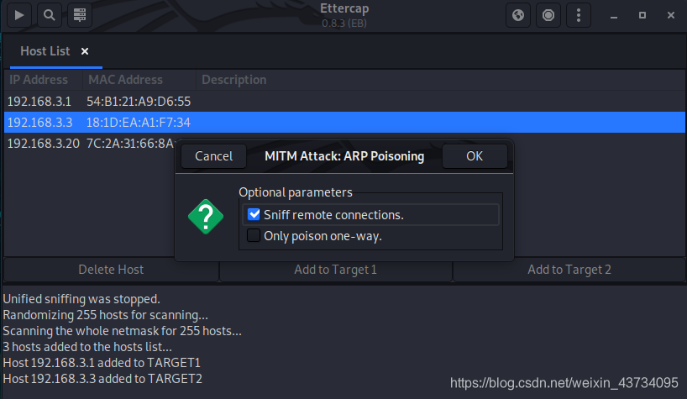Select host 192.168.3.1 row
Screen dimensions: 687x399
[84, 102]
